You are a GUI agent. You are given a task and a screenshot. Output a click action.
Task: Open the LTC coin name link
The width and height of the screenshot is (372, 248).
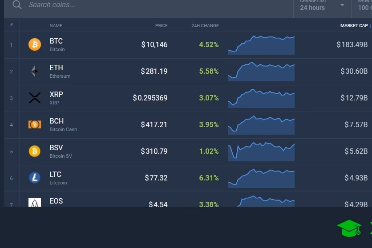56,174
